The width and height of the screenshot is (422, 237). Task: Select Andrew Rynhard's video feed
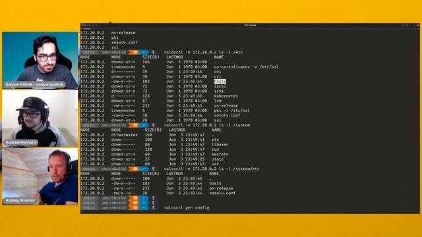(40, 118)
